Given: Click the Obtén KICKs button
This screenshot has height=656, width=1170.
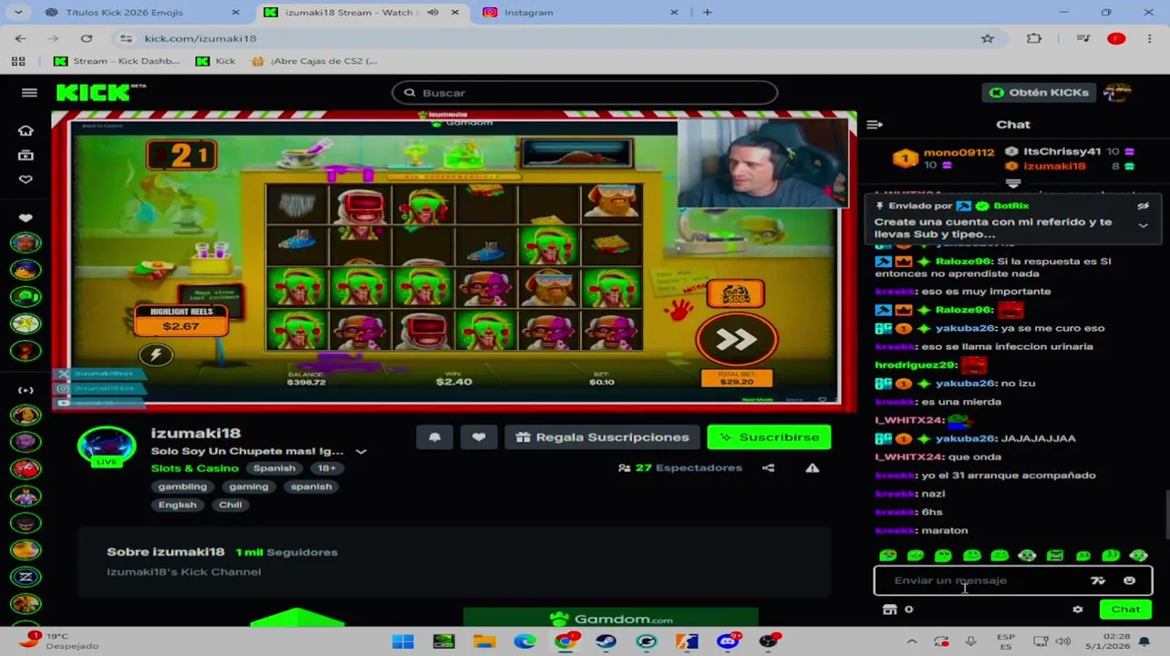Looking at the screenshot, I should tap(1040, 93).
